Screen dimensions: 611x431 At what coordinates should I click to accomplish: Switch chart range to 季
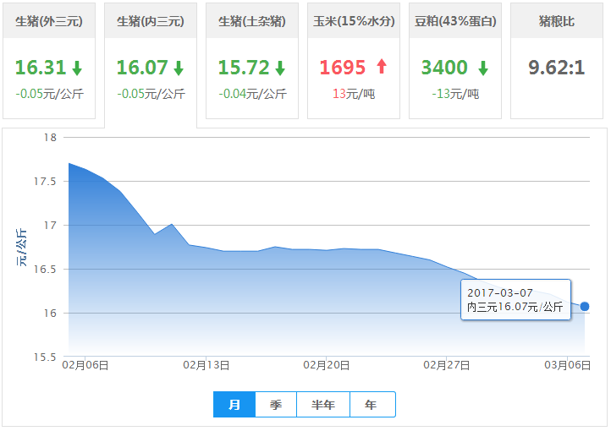[x=276, y=405]
